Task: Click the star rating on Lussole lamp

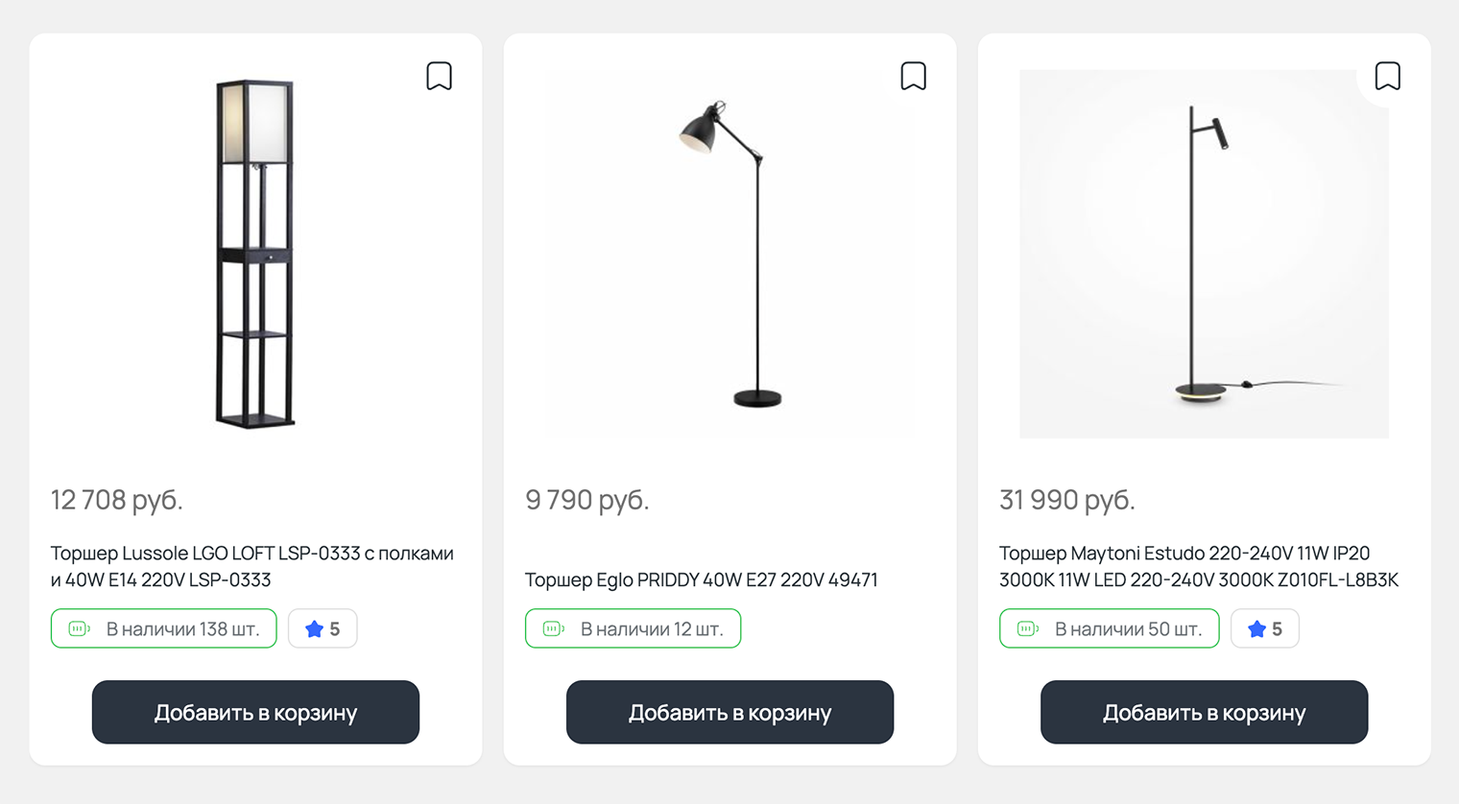Action: 323,629
